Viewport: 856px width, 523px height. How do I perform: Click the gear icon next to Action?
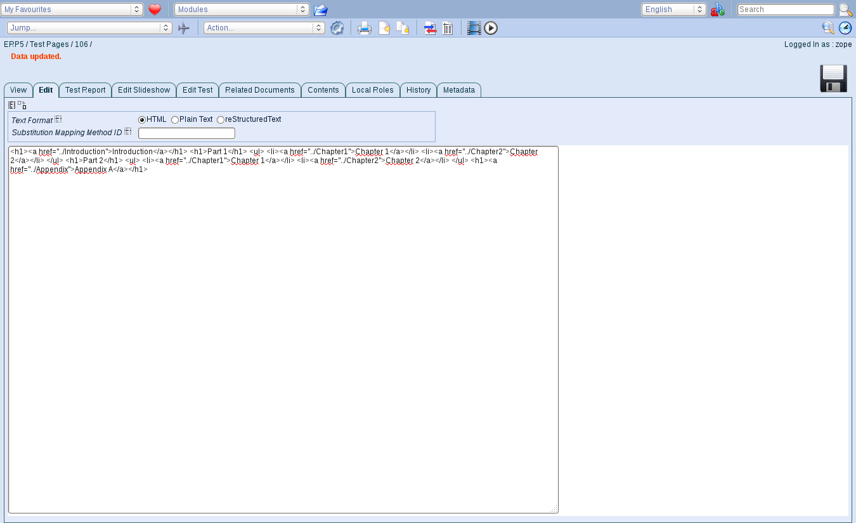point(337,28)
